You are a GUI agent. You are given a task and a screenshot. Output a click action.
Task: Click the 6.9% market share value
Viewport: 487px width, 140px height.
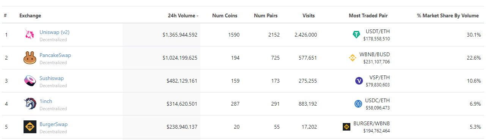coord(475,104)
